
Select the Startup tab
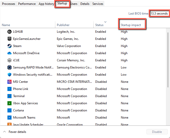62,4
